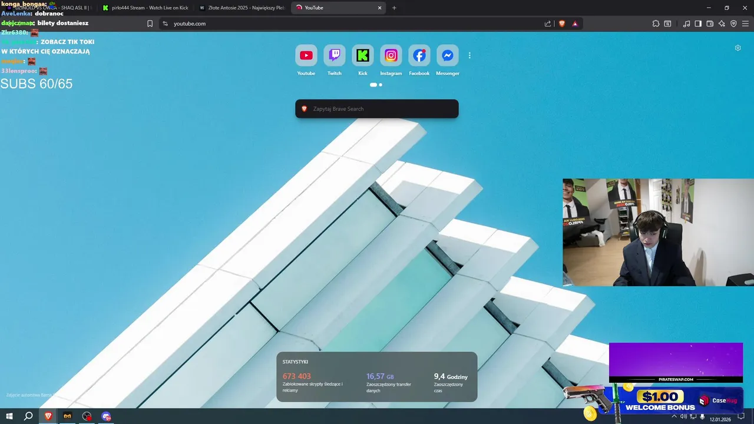
Task: Expand the system tray hidden icons chevron
Action: [x=674, y=416]
